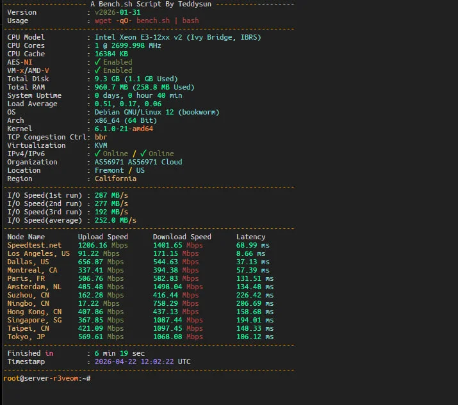Click Total Disk value '9.3 GB (1.1 GB Used)'
Image resolution: width=458 pixels, height=405 pixels.
[x=136, y=79]
